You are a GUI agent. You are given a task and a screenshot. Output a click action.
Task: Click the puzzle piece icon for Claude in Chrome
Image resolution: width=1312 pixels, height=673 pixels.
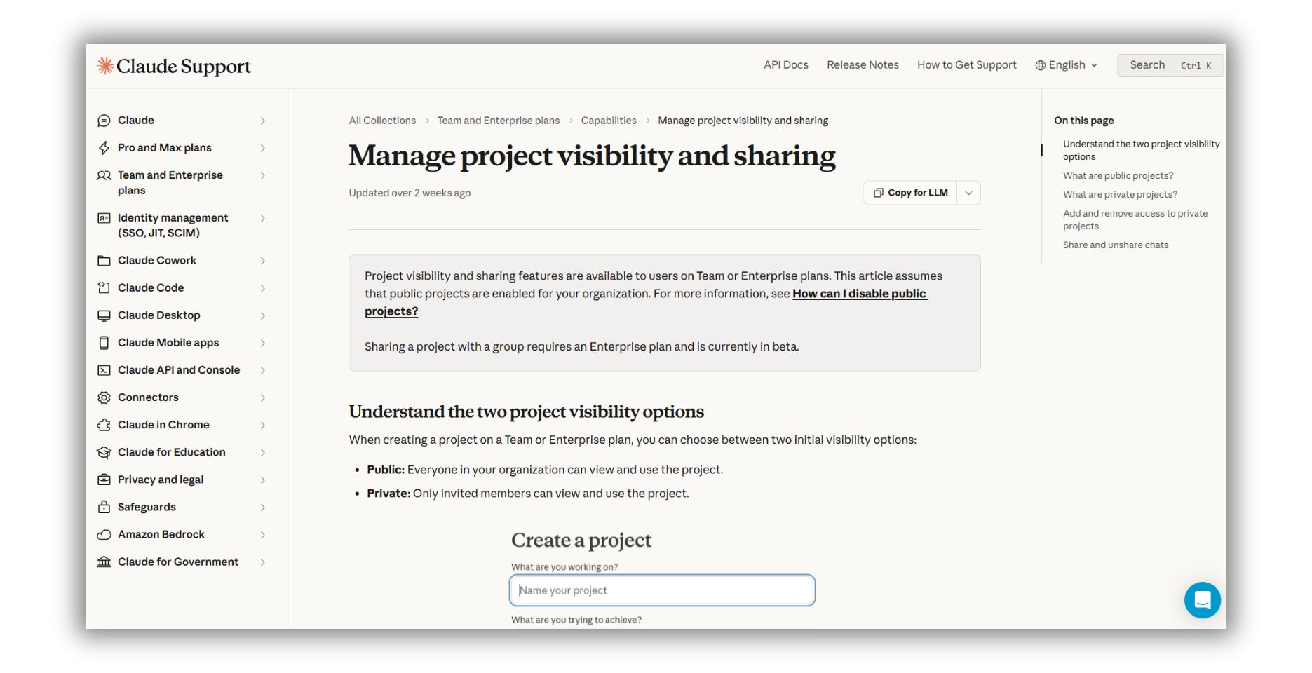(104, 425)
